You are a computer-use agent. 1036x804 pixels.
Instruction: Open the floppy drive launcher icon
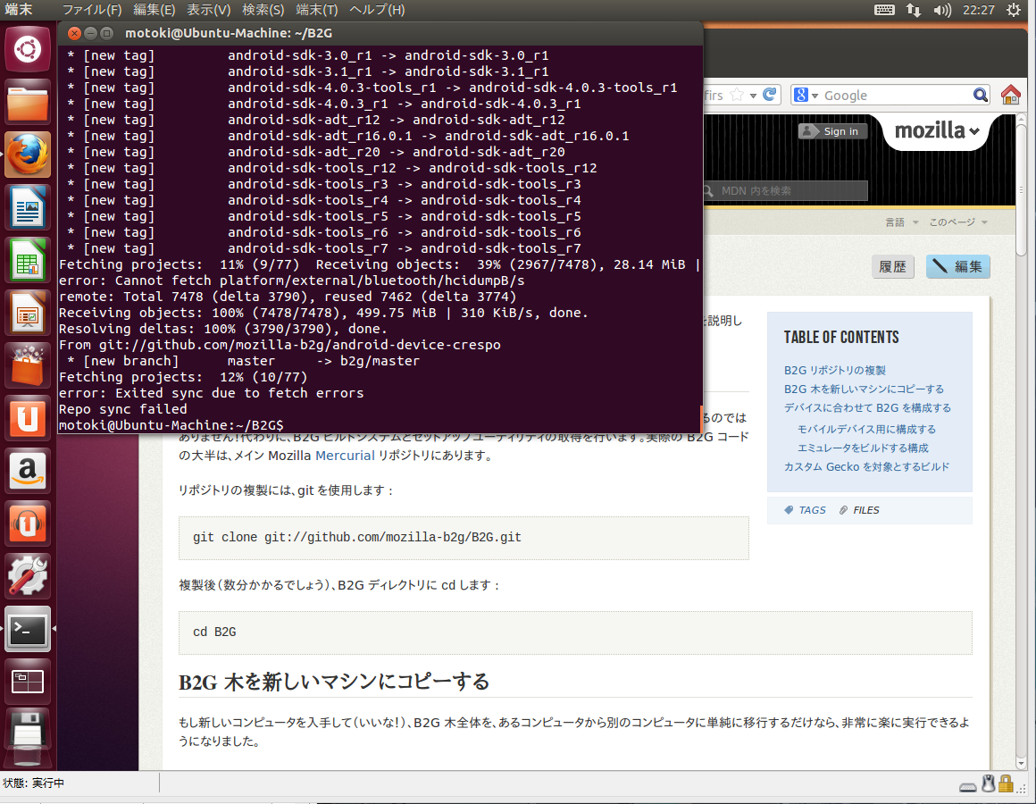[28, 734]
